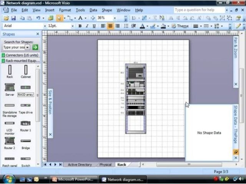This screenshot has width=246, height=184.
Task: Toggle Italic text formatting
Action: coord(87,26)
